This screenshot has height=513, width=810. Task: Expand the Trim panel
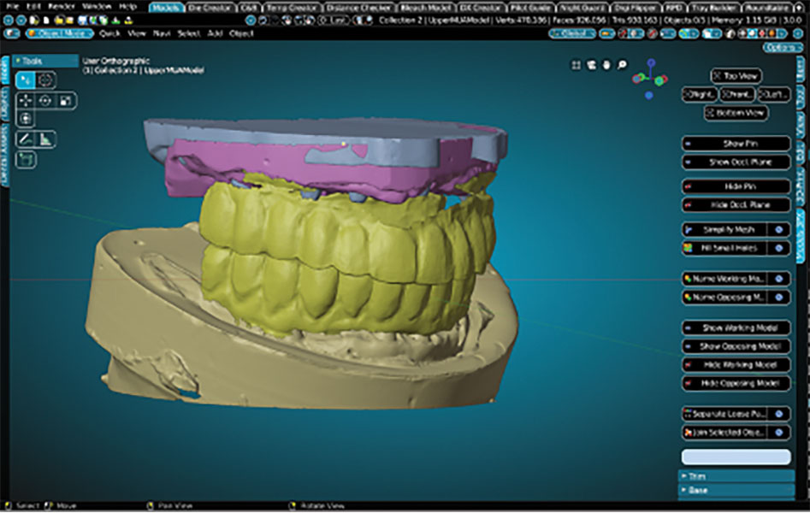(736, 476)
